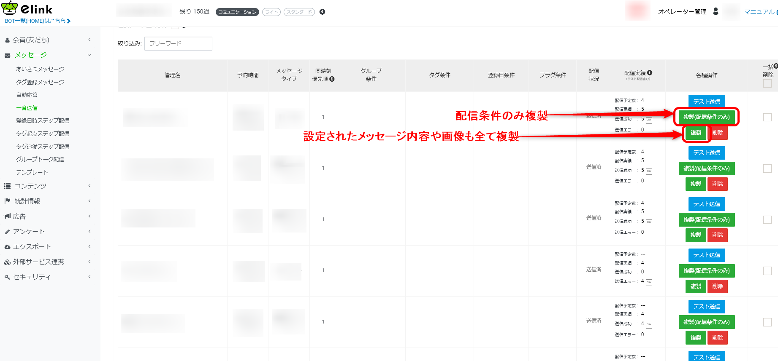Select the スタンダード plan badge
Screen dimensions: 778x361
[299, 12]
